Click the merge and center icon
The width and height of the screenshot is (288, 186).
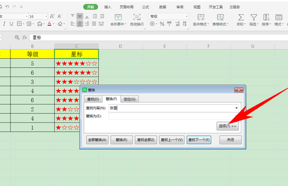click(x=118, y=17)
